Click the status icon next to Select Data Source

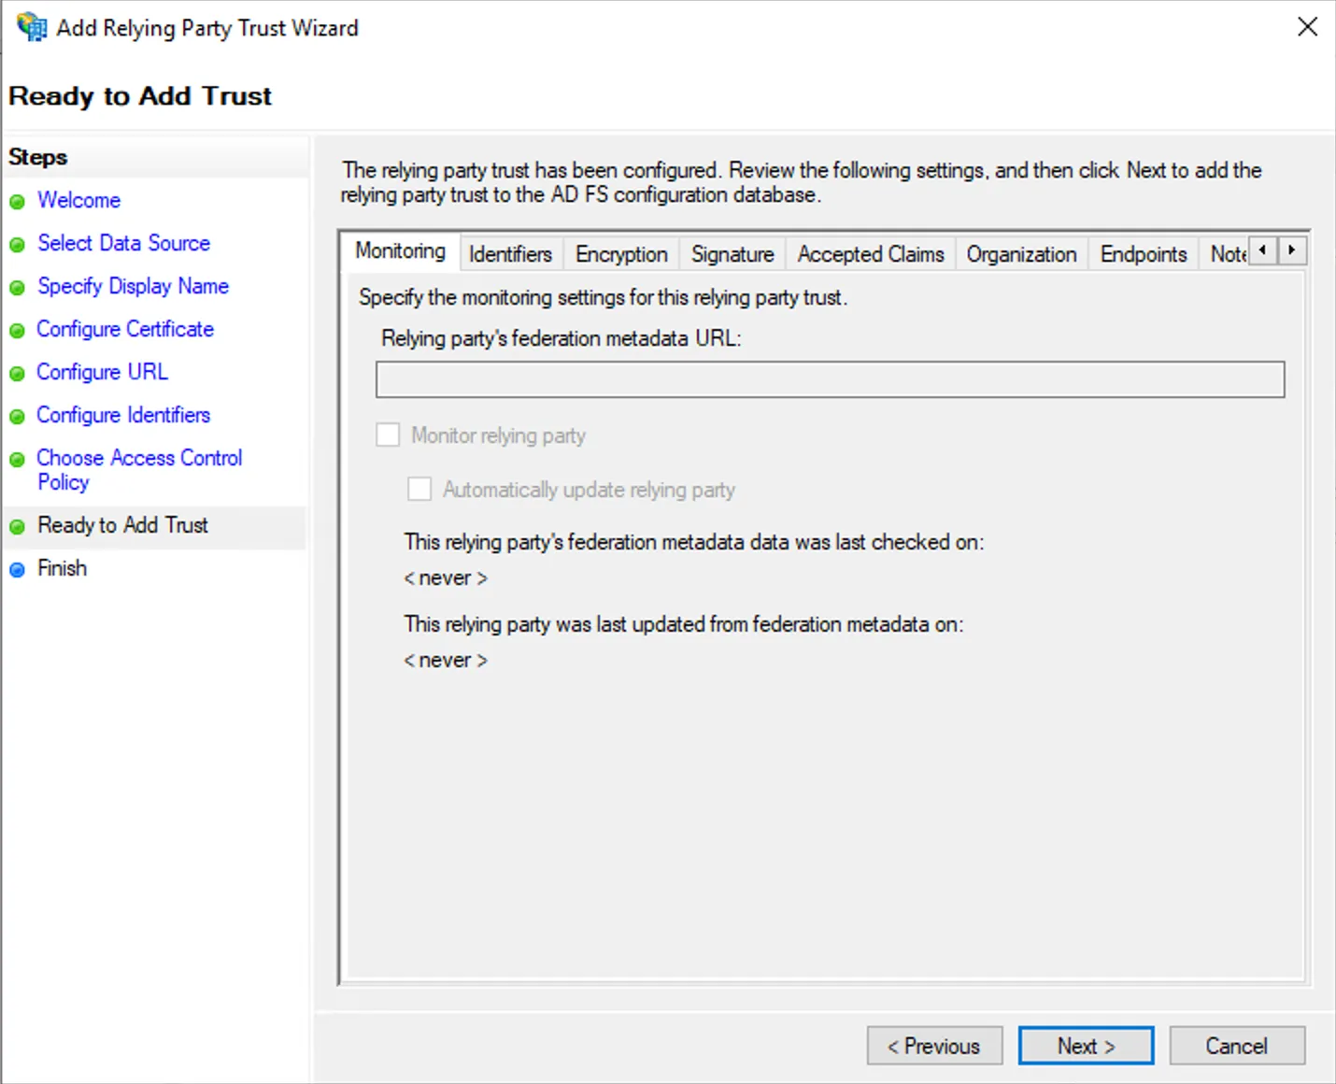pos(19,243)
